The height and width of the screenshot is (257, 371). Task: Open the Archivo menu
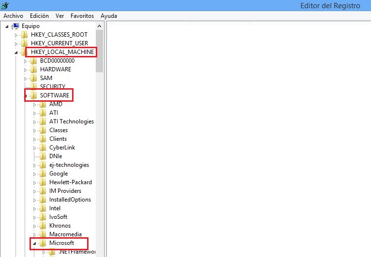(13, 16)
